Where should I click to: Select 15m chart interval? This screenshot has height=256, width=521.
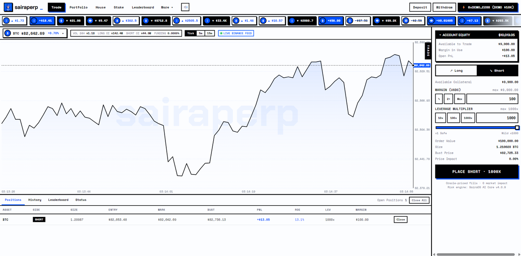coord(210,33)
